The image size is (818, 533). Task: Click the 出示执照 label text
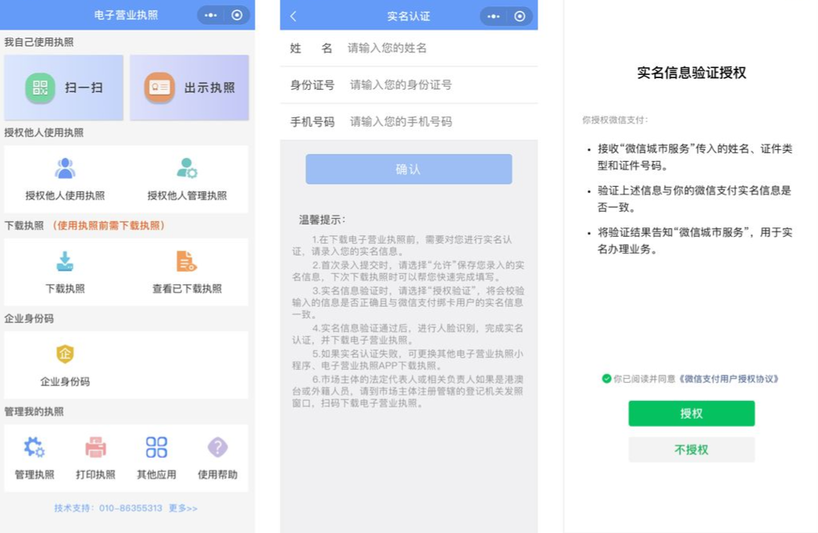click(209, 88)
